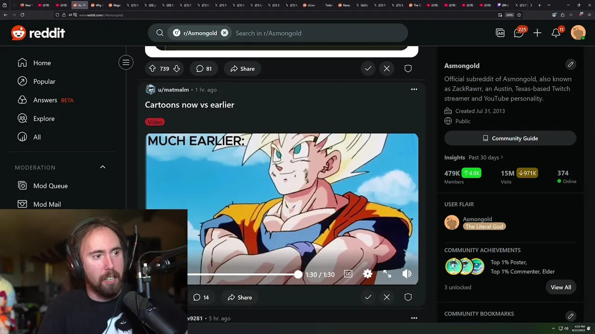Image resolution: width=595 pixels, height=334 pixels.
Task: Open the 81 comments
Action: click(204, 69)
